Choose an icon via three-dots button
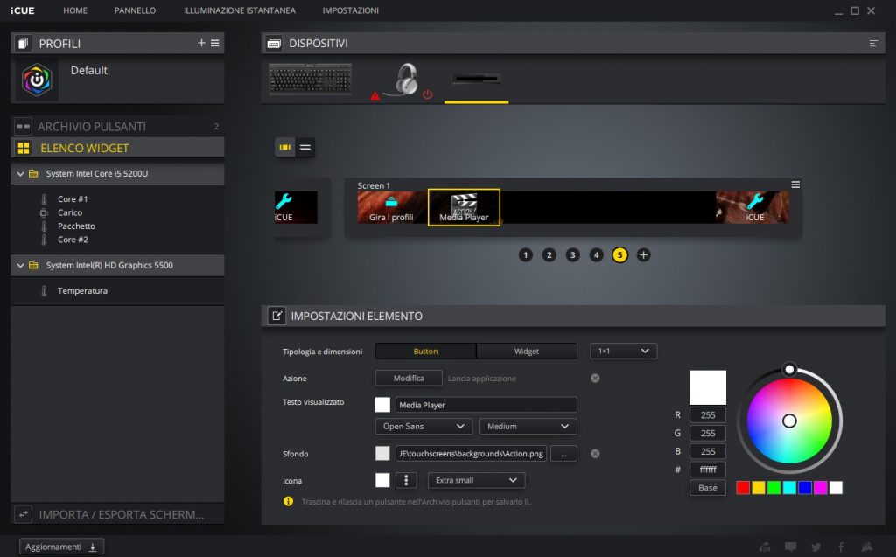Viewport: 896px width, 557px height. coord(406,480)
